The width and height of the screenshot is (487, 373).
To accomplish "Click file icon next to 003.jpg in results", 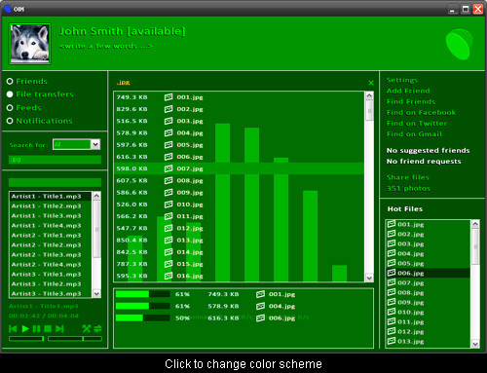I will coord(169,121).
